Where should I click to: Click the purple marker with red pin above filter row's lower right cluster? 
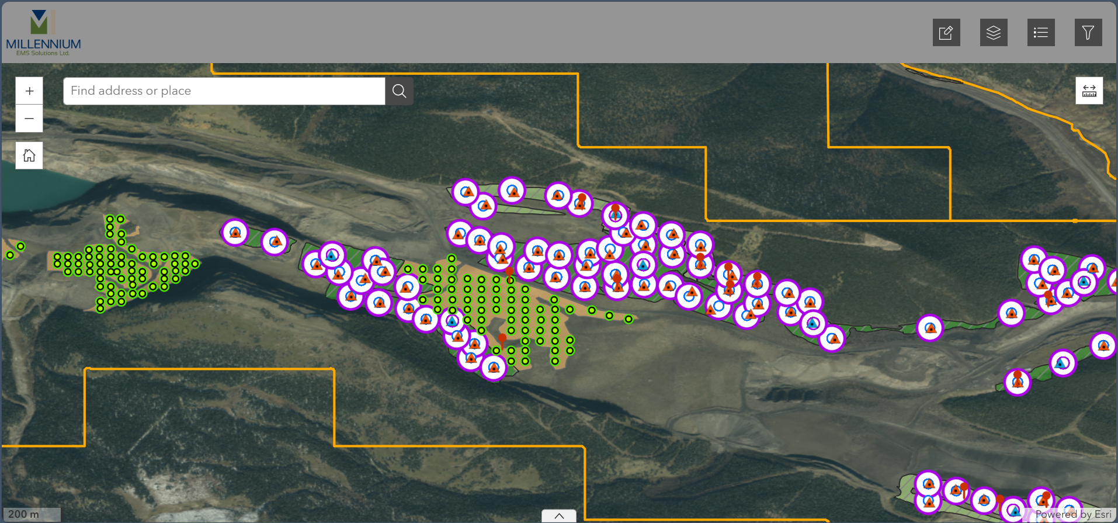[x=1017, y=381]
